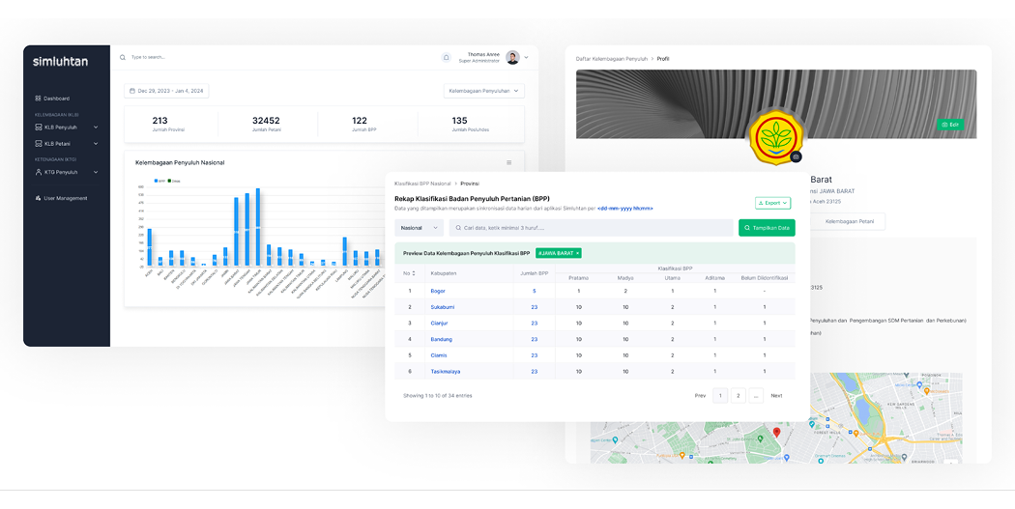Open Dashboard from the sidebar
Screen dimensions: 1015x509
click(52, 99)
